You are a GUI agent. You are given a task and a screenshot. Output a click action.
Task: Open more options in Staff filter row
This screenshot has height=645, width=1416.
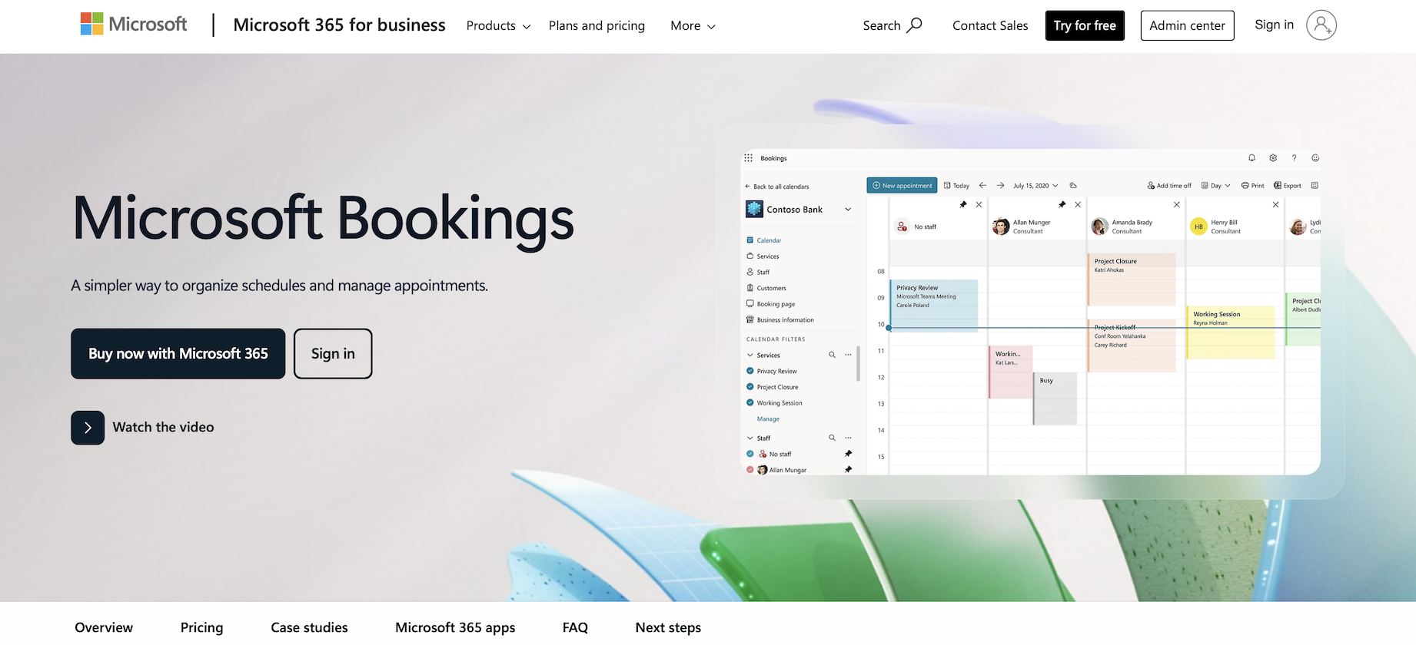click(848, 438)
